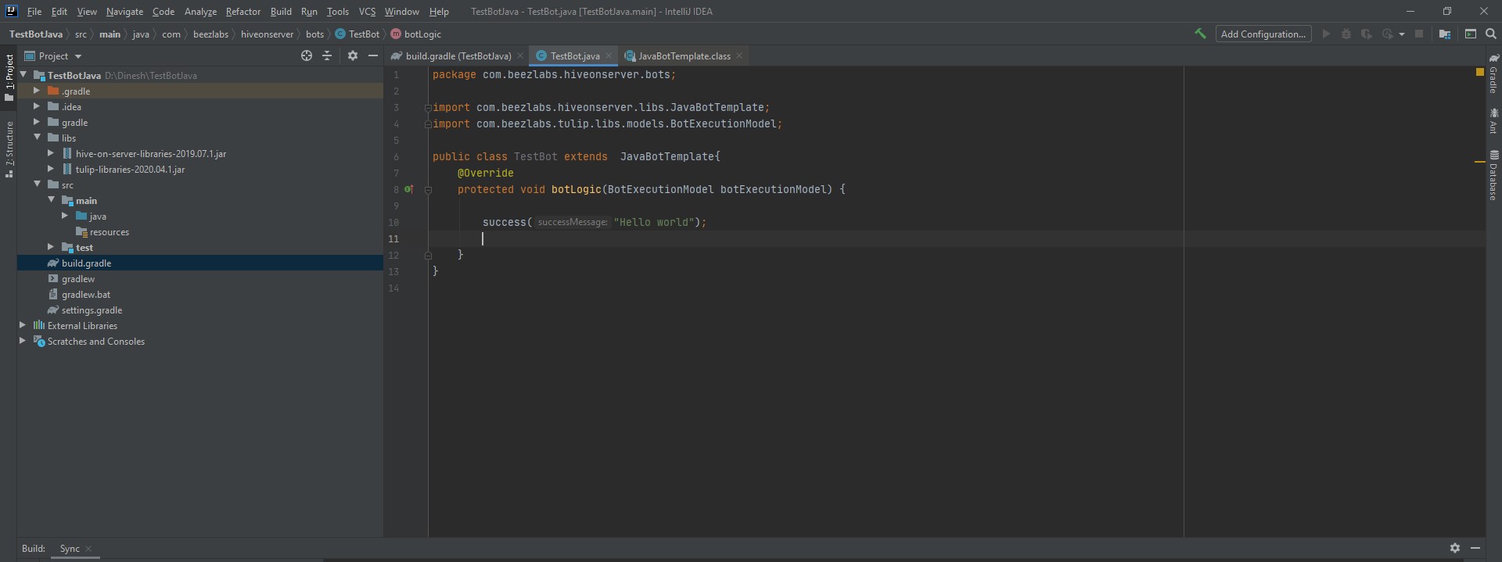Click the botLogic breadcrumb
The image size is (1502, 562).
[416, 34]
